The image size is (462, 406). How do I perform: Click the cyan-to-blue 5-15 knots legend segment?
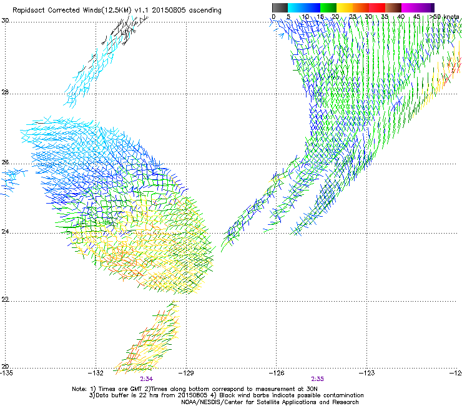[x=304, y=7]
